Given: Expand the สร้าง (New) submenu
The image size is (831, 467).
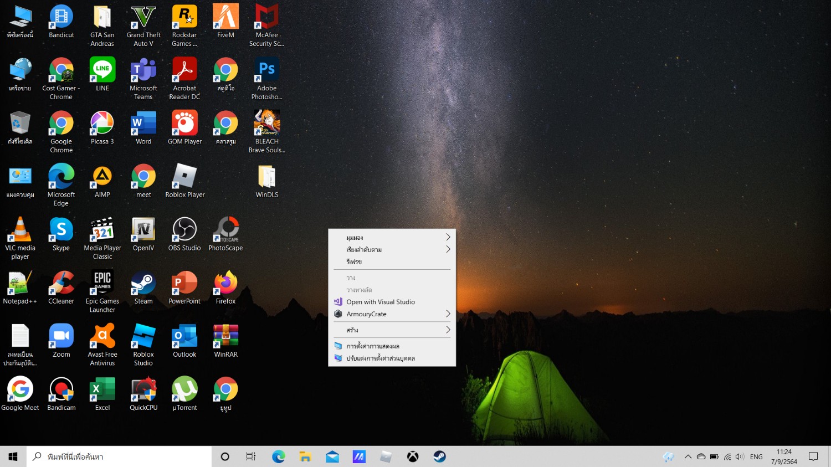Looking at the screenshot, I should 392,330.
